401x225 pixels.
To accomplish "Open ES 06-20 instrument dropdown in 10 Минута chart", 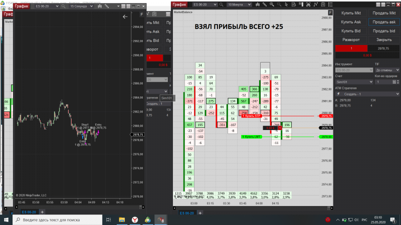I will pos(205,4).
